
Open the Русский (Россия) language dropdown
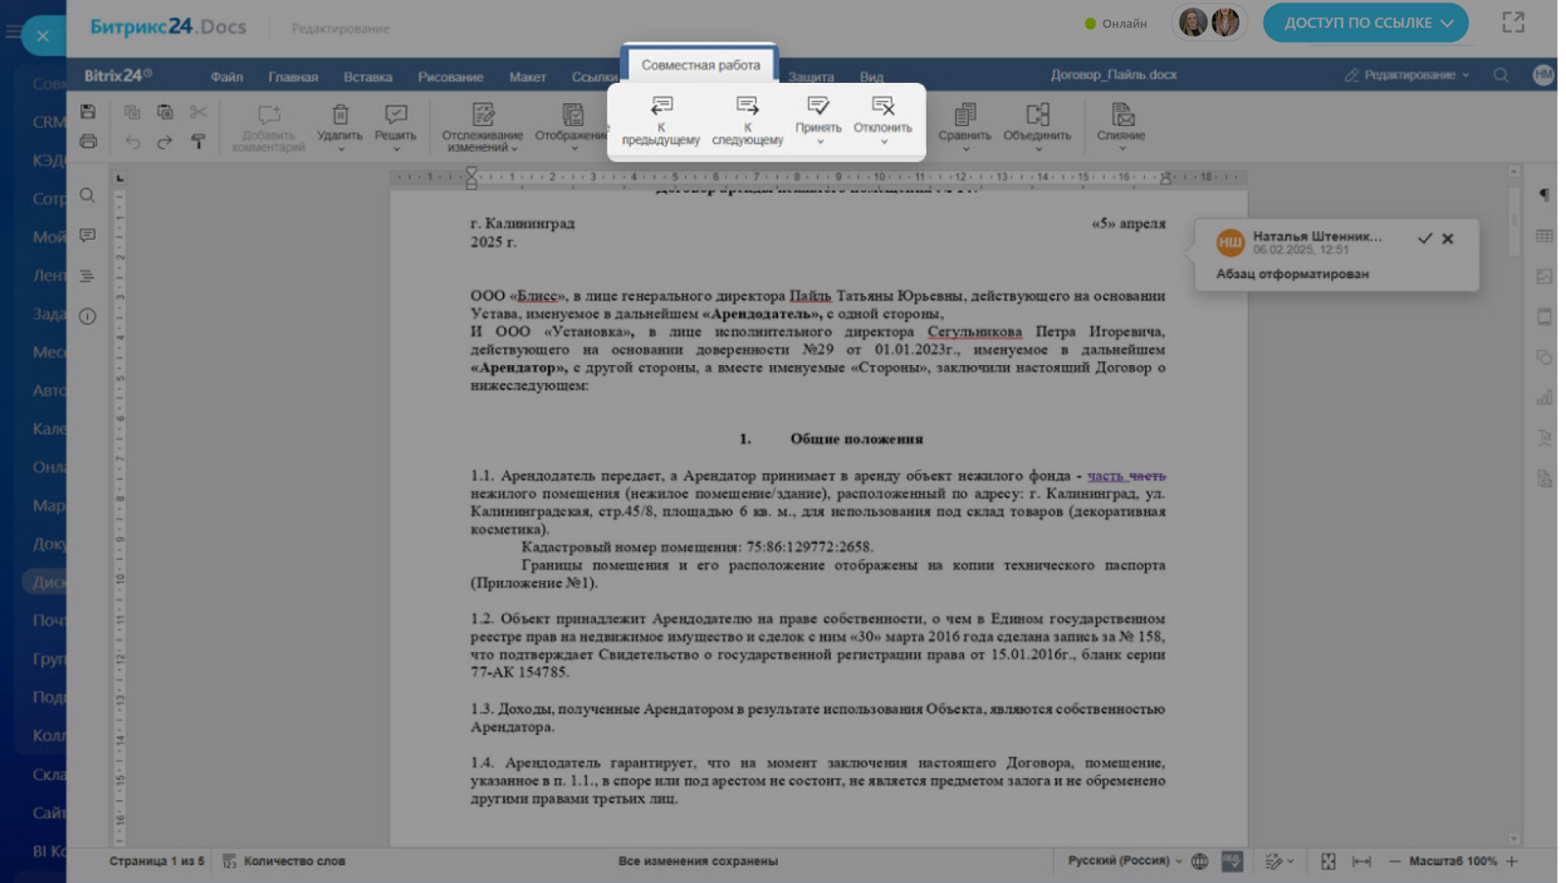click(1124, 861)
